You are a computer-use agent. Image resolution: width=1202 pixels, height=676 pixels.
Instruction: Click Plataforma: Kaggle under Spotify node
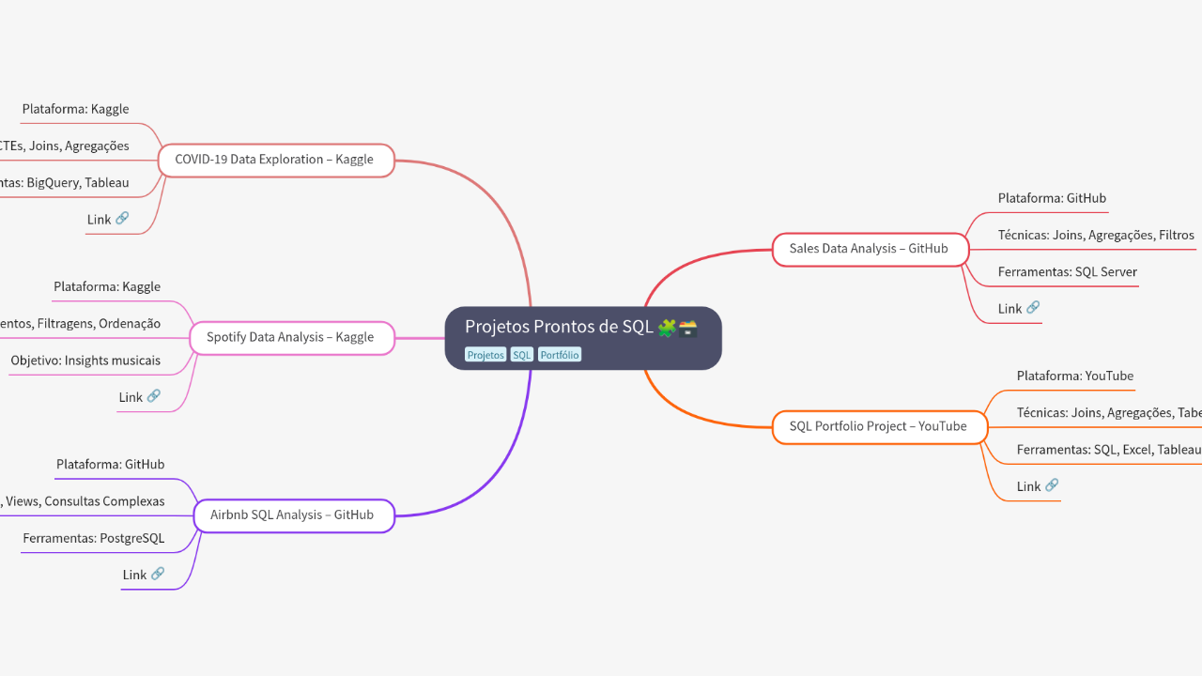tap(107, 286)
